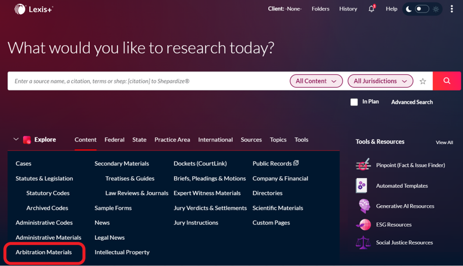This screenshot has height=266, width=463.
Task: Open Scientific Materials
Action: click(x=278, y=208)
